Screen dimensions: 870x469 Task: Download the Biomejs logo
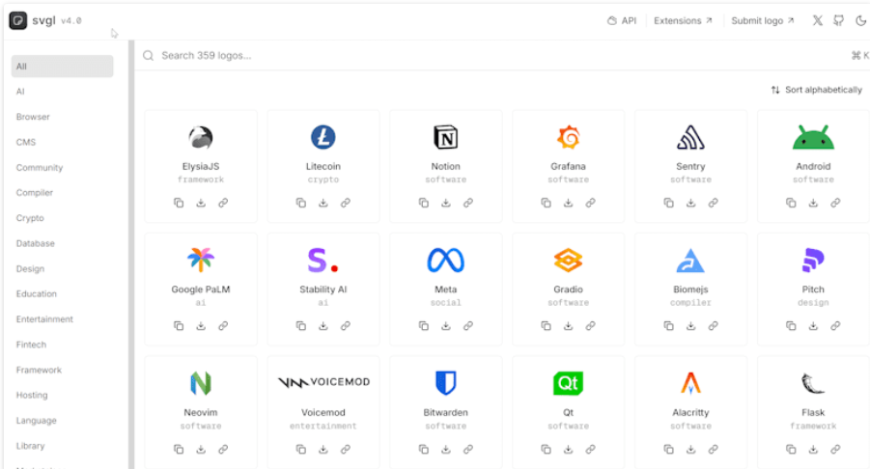coord(690,326)
